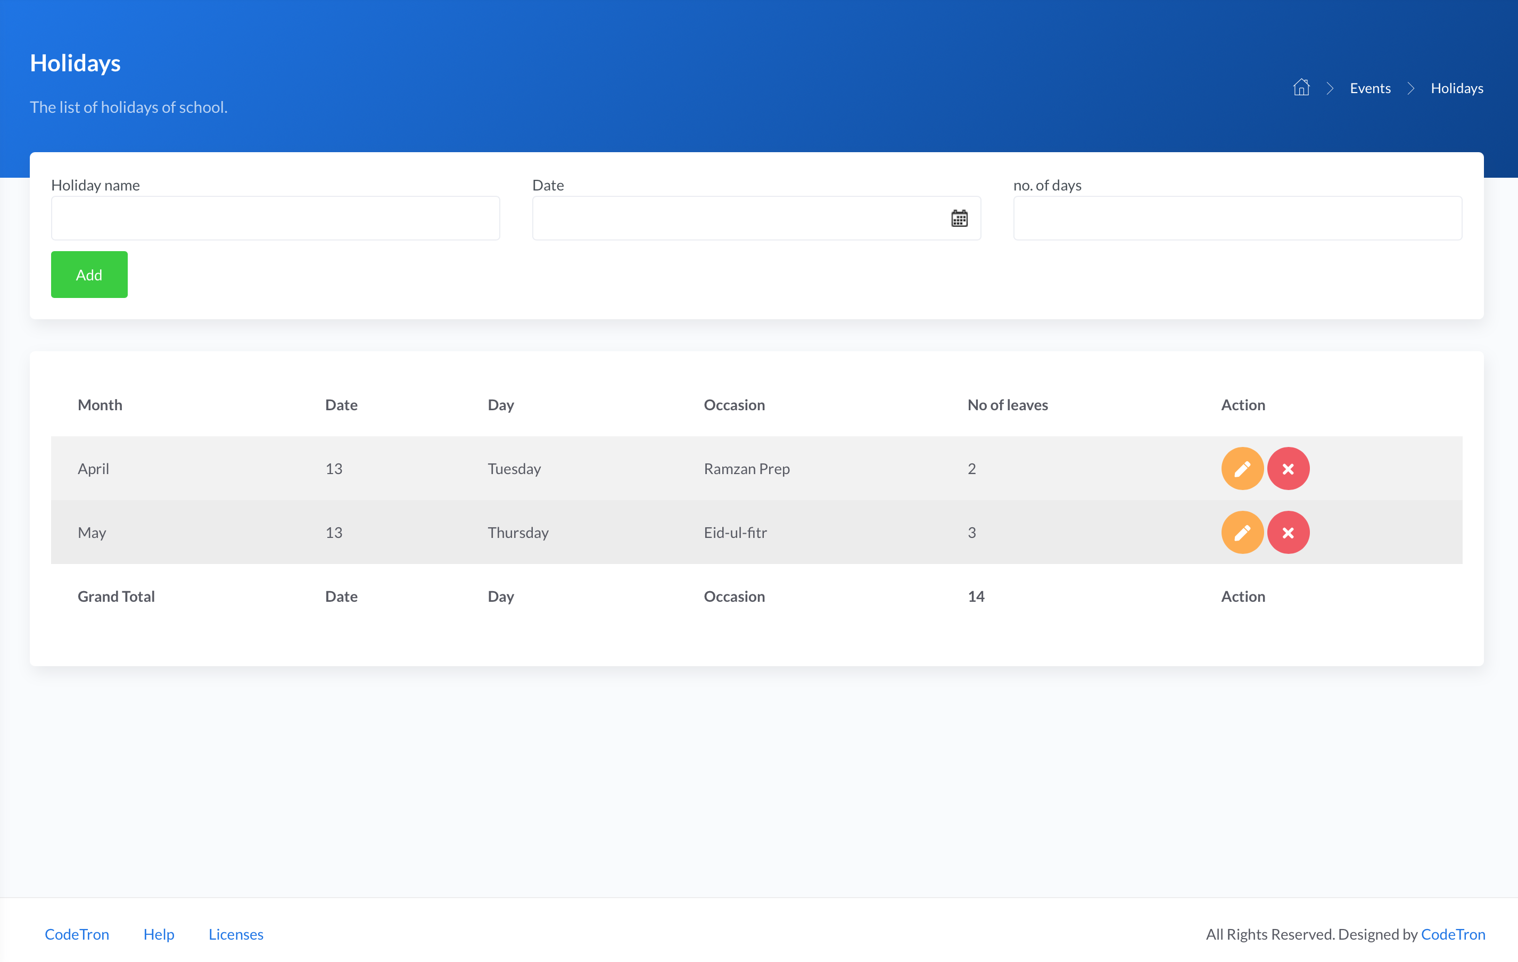Edit the Eid-ul-fitr holiday row

pyautogui.click(x=1242, y=532)
